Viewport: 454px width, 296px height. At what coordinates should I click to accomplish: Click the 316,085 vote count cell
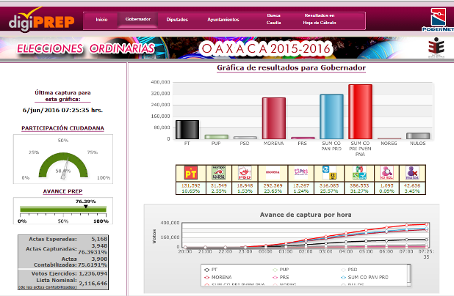point(329,185)
